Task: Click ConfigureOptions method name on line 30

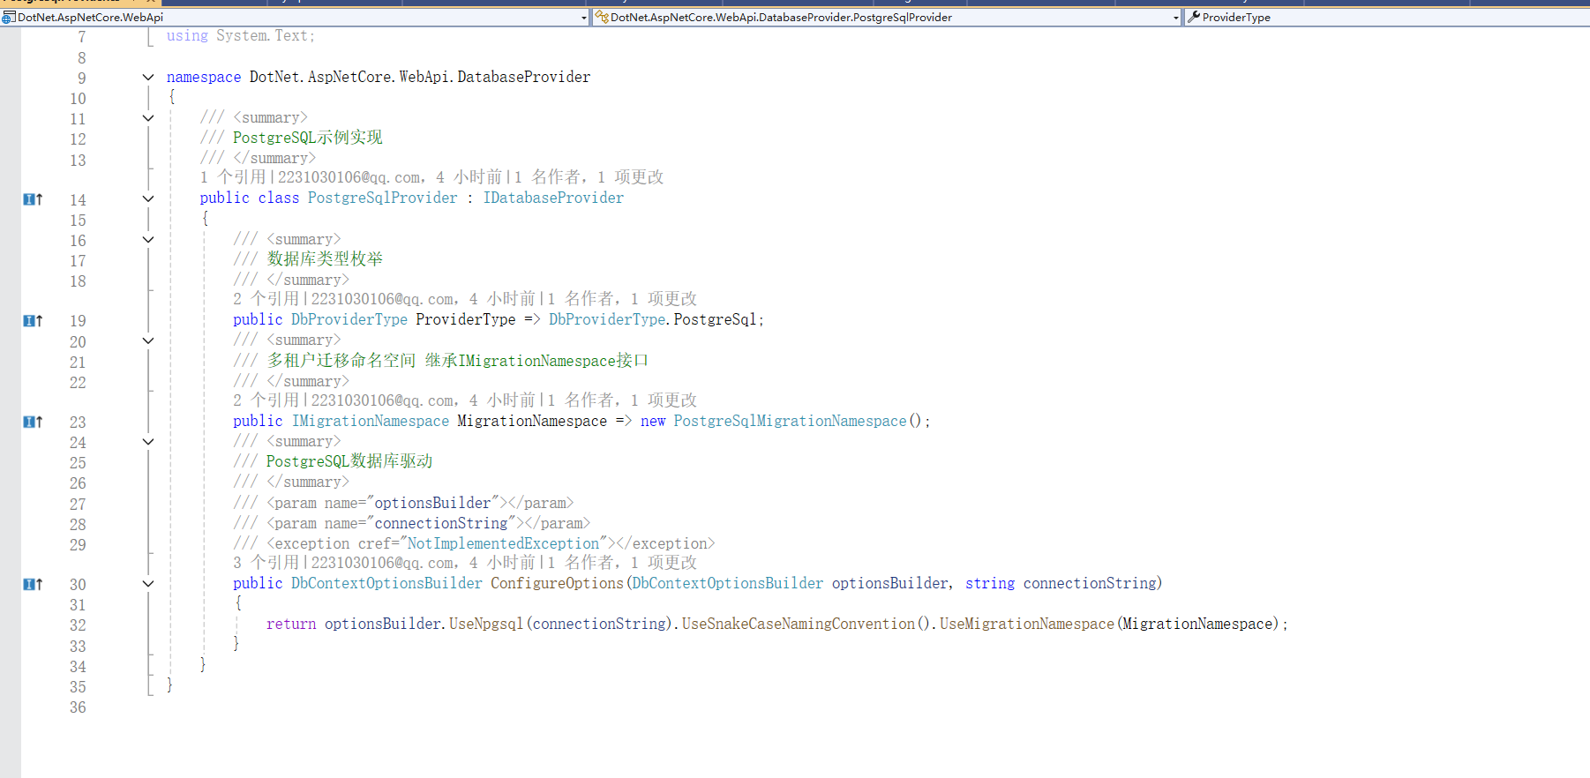Action: (x=557, y=584)
